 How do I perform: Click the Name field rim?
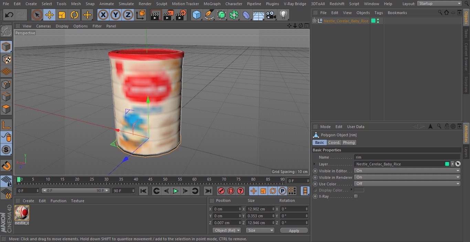[x=407, y=157]
